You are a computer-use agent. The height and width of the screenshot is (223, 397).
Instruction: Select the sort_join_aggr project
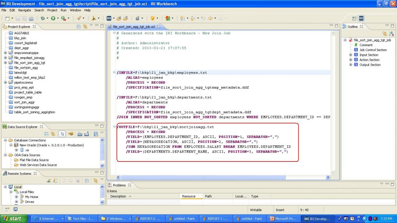(x=24, y=102)
